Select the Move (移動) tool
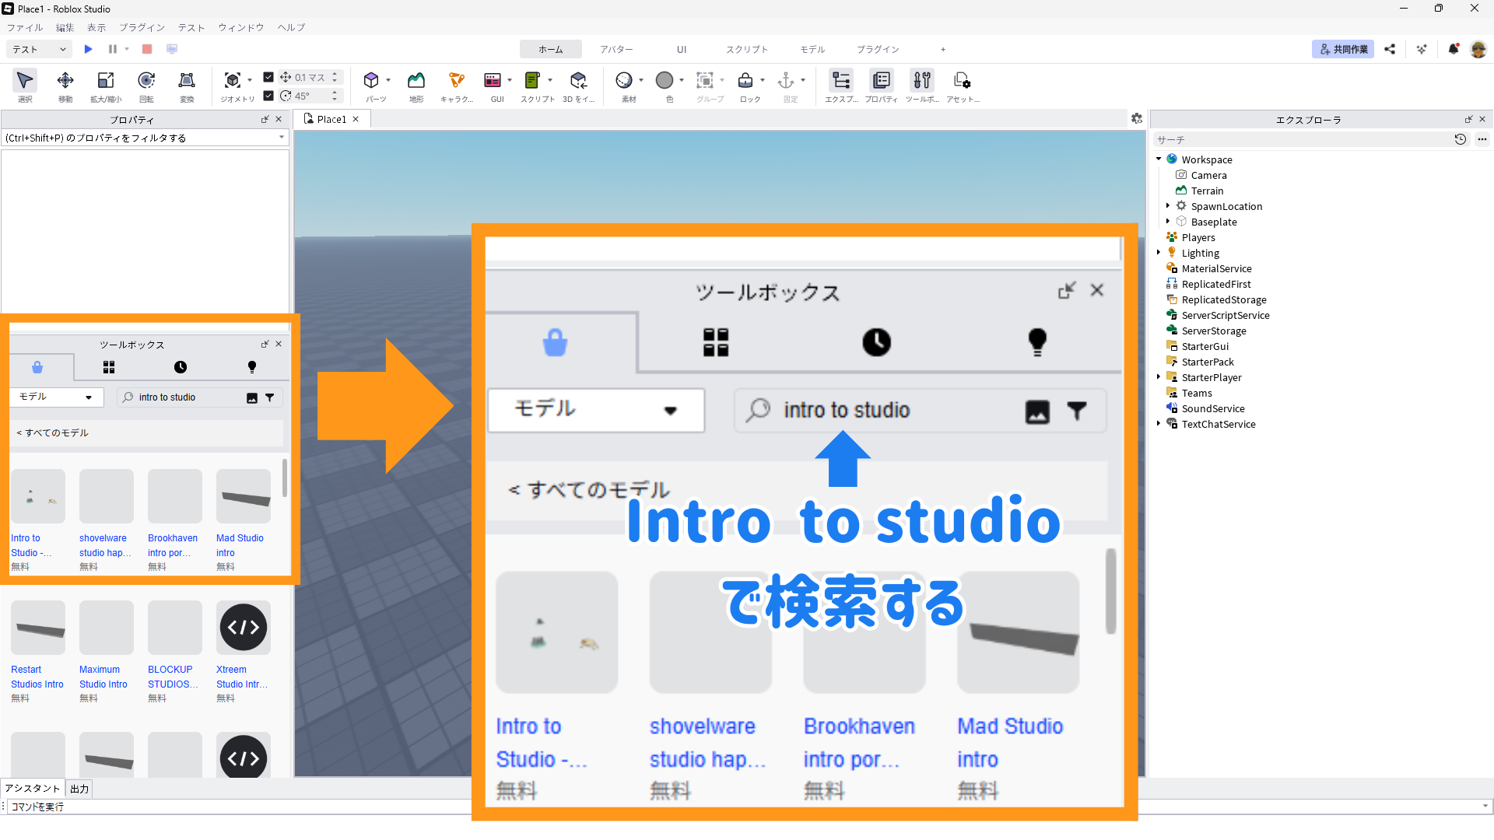The image size is (1494, 840). point(65,81)
